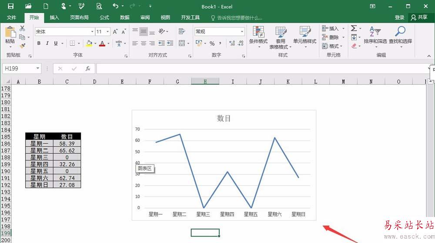Select chart title 数目
Image resolution: width=435 pixels, height=243 pixels.
point(224,118)
